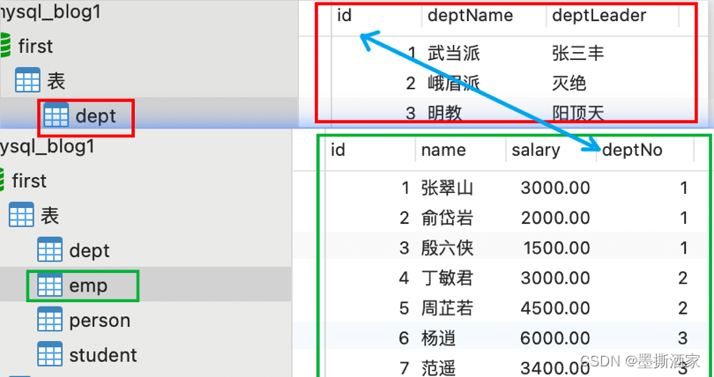Click the green database icon beside lower first
The image size is (714, 377).
pos(4,181)
